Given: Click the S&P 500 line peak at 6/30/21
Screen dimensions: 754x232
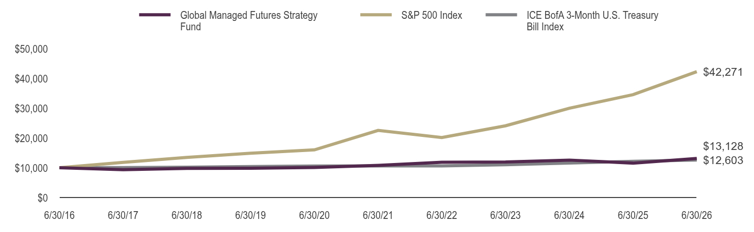Looking at the screenshot, I should click(x=379, y=130).
